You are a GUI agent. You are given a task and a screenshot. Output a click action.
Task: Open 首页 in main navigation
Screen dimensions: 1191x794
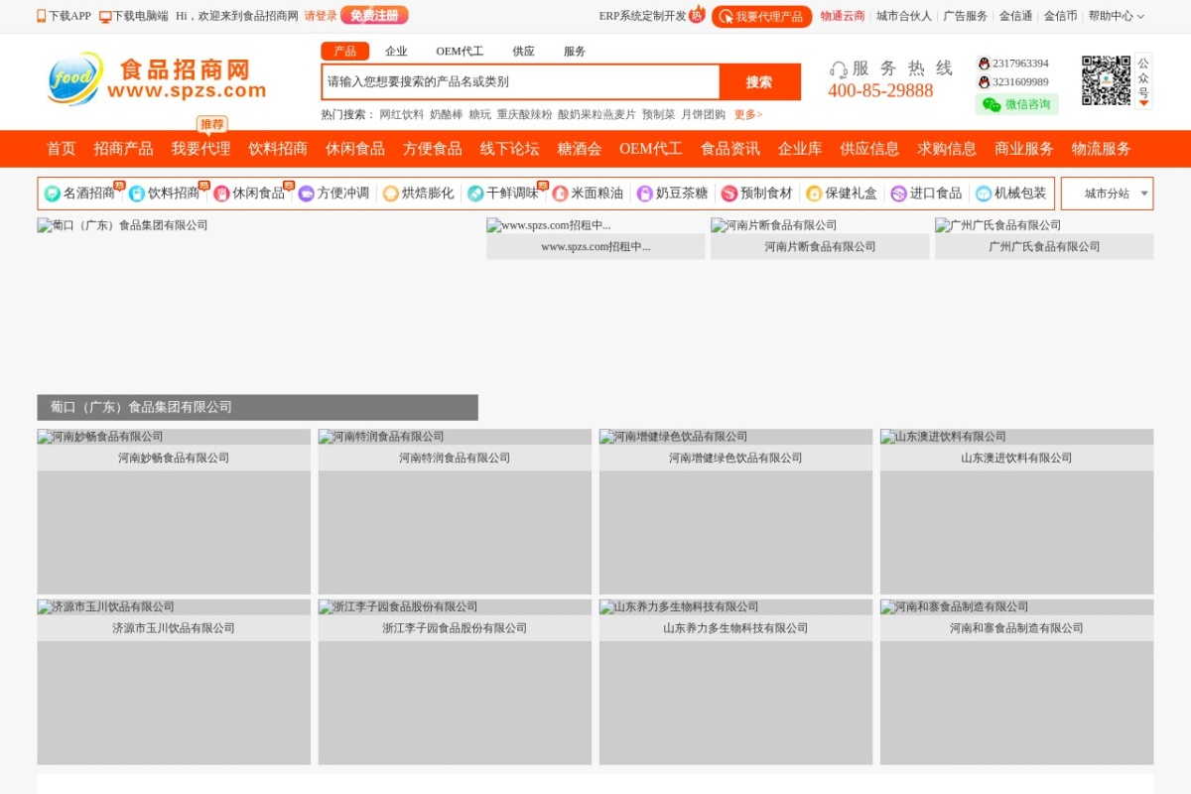click(x=62, y=149)
